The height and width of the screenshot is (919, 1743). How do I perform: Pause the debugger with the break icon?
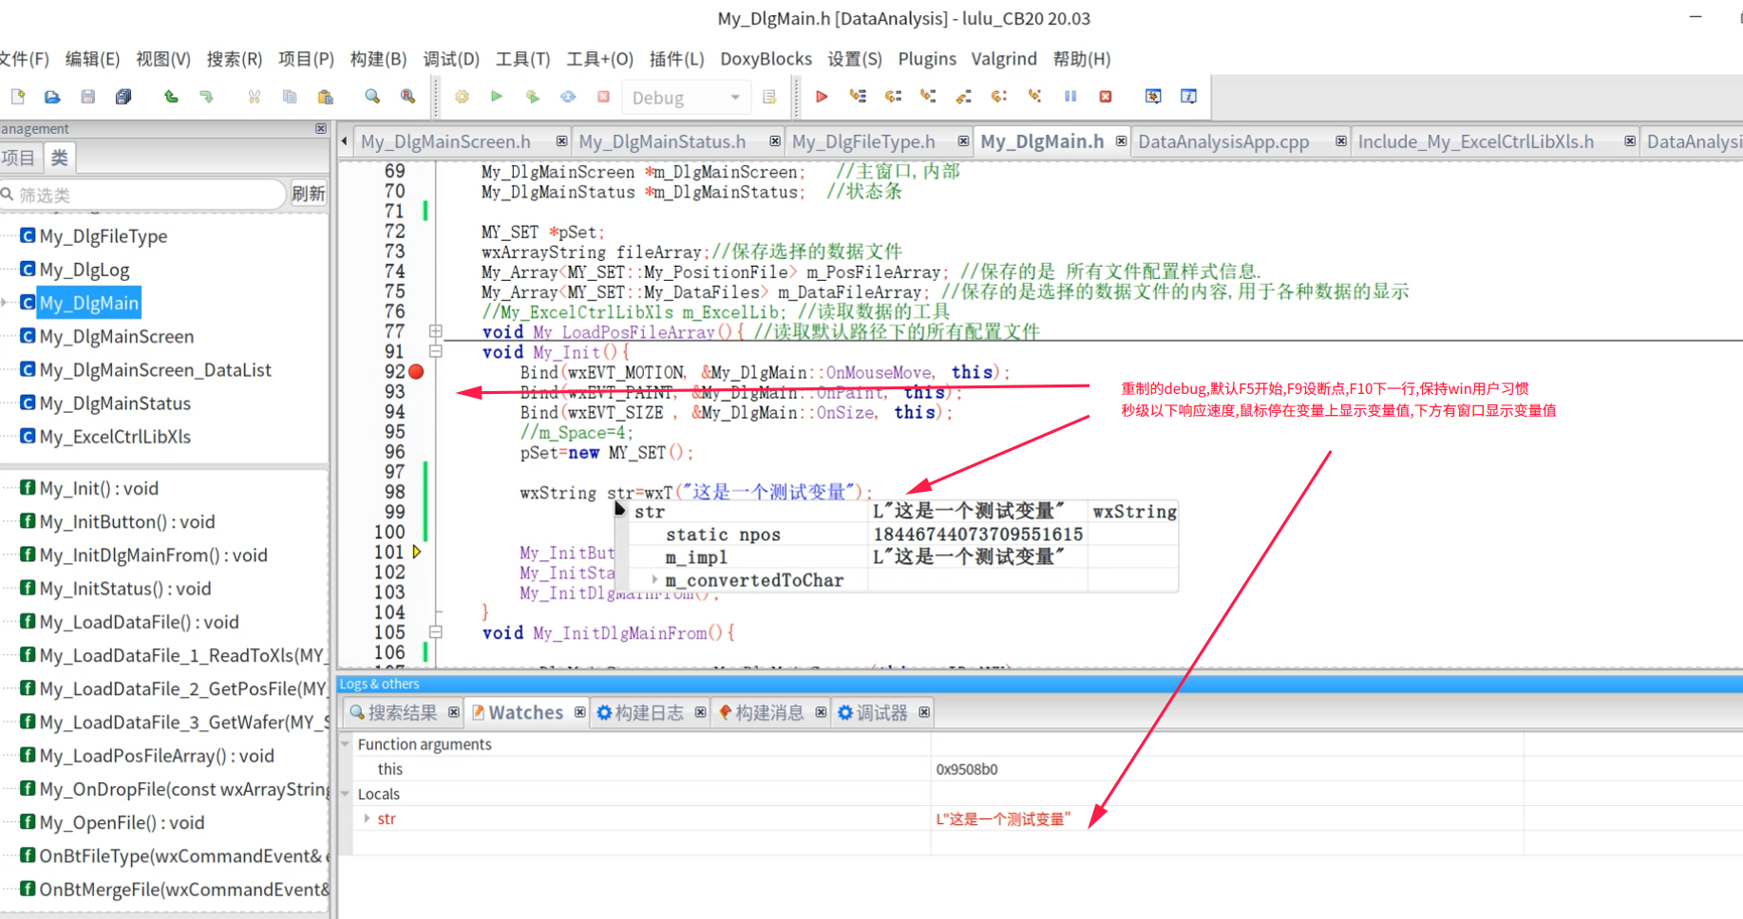pyautogui.click(x=1070, y=97)
